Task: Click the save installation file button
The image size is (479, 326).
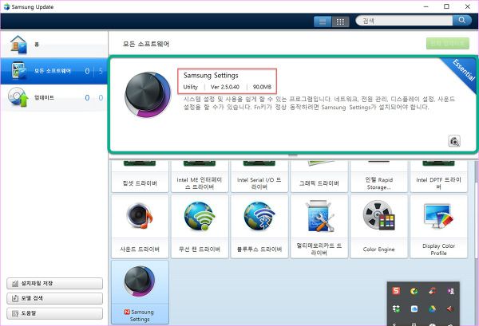Action: pos(54,283)
